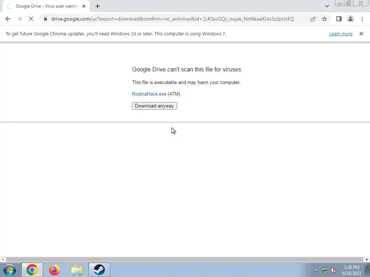Open the Chrome profile avatar
This screenshot has height=277, width=370.
point(350,19)
